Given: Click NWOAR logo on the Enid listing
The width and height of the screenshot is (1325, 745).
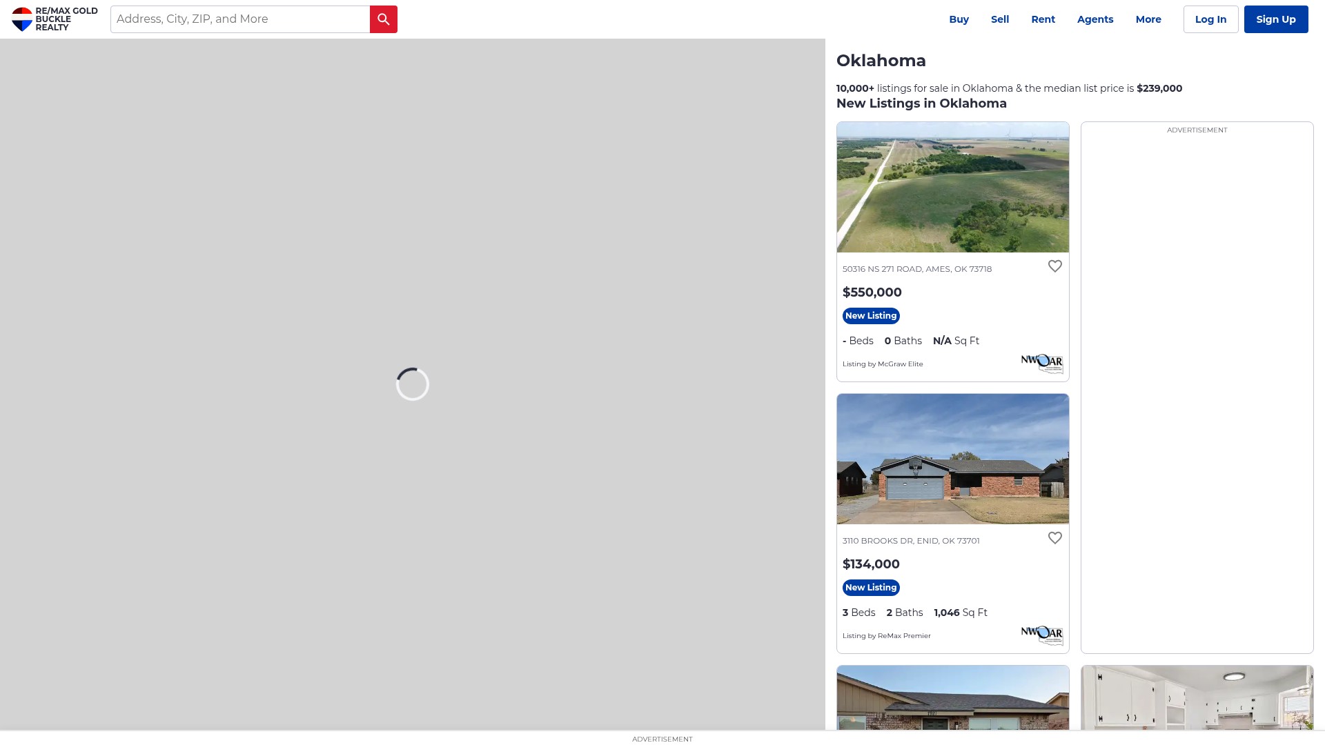Looking at the screenshot, I should coord(1042,635).
